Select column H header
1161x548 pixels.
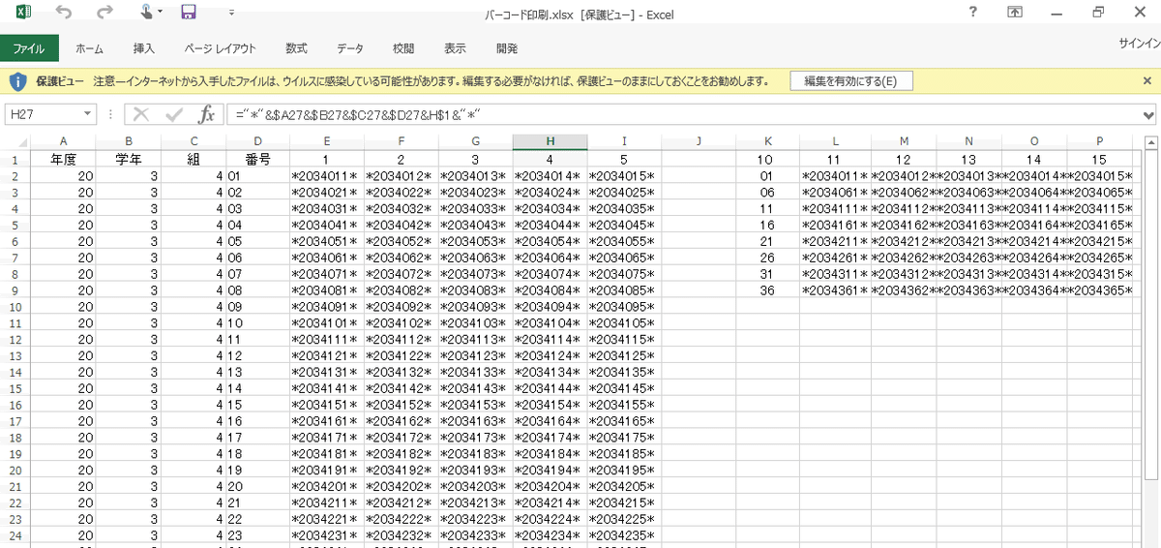coord(549,141)
